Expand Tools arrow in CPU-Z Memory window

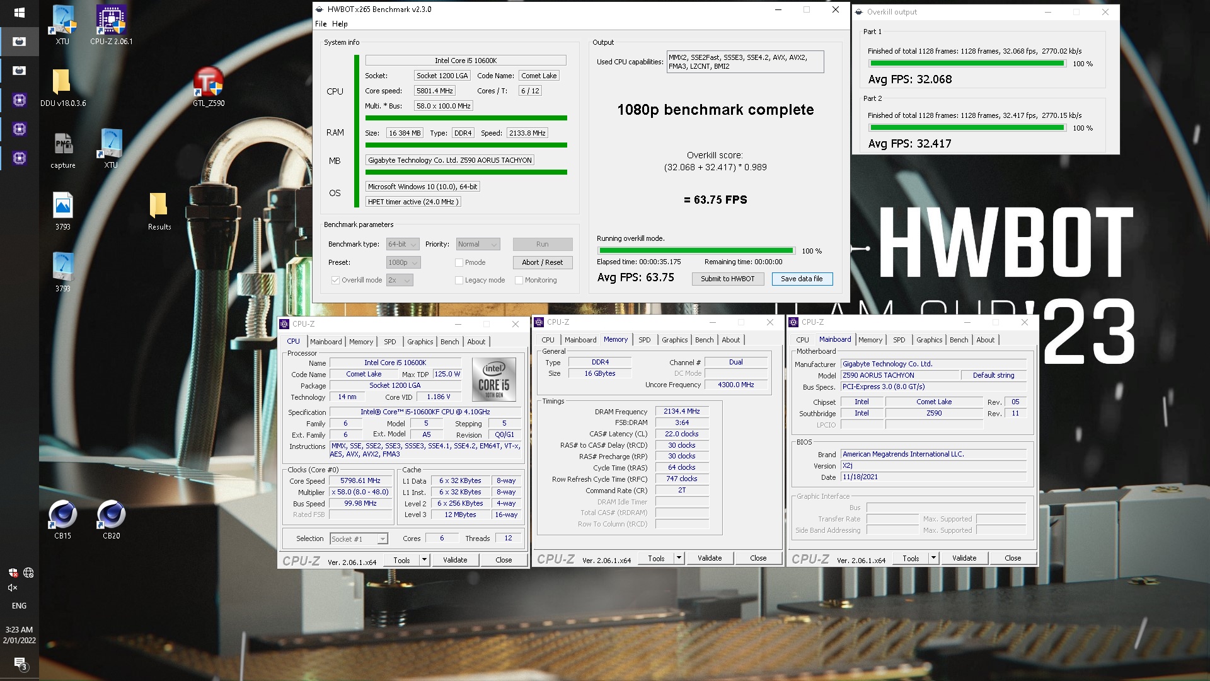click(x=679, y=558)
